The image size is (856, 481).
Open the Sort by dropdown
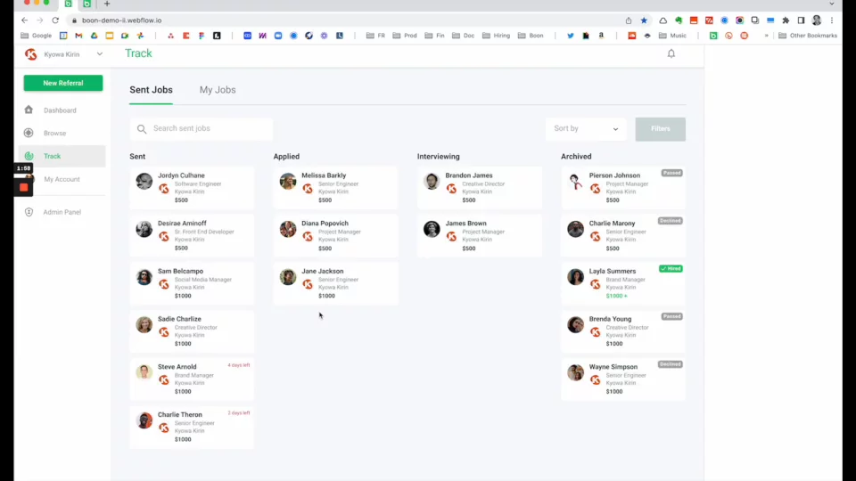(x=585, y=129)
